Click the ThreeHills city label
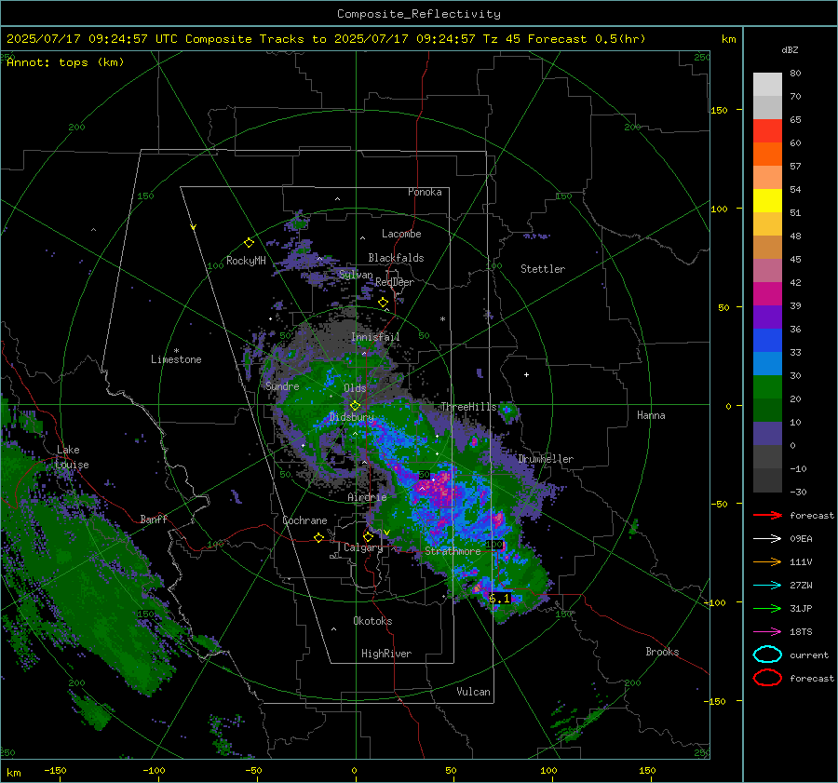This screenshot has width=838, height=783. tap(468, 407)
